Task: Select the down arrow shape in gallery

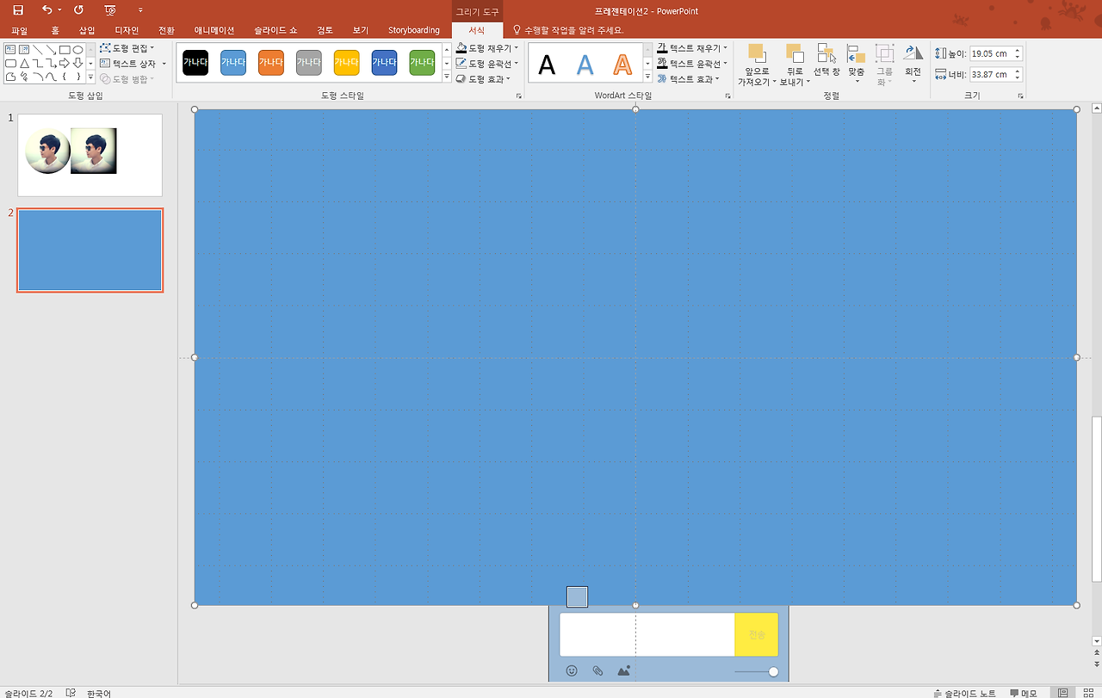Action: pos(78,64)
